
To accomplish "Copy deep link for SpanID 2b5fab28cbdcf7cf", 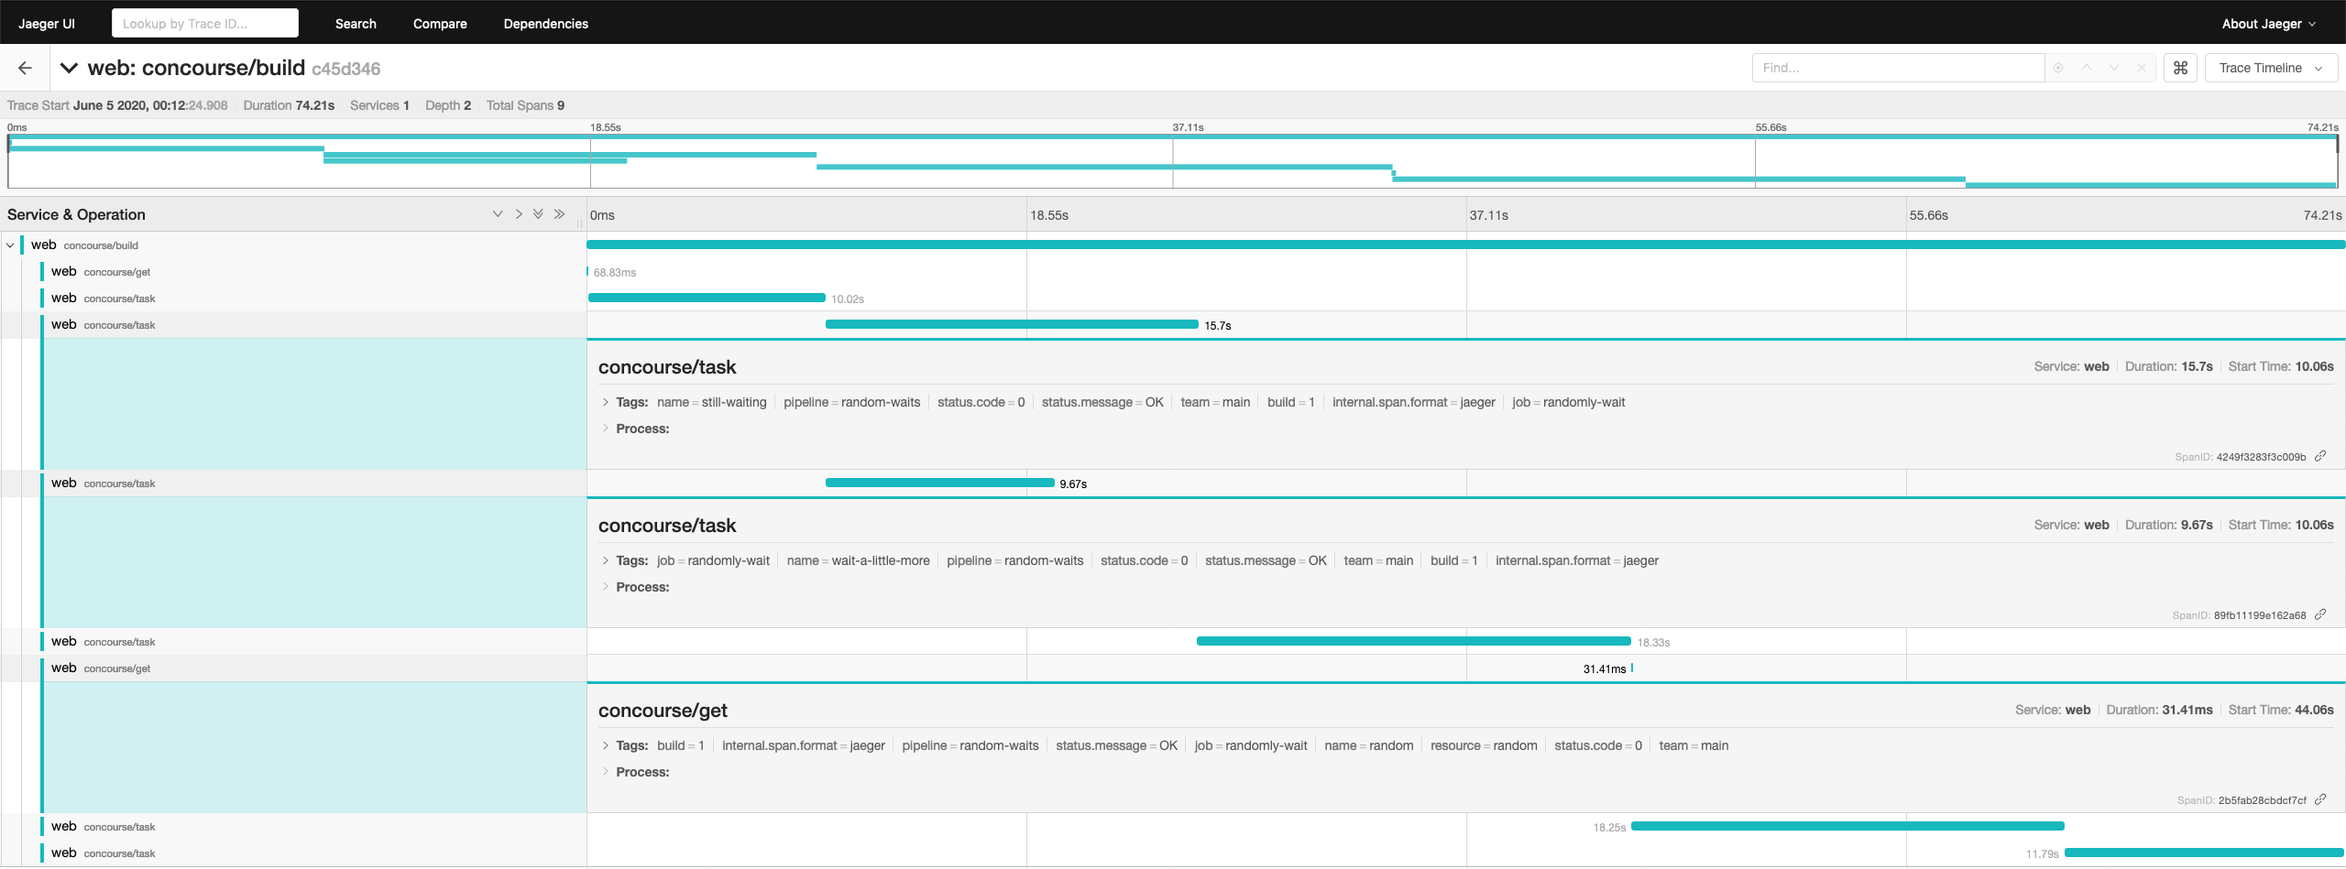I will 2320,799.
